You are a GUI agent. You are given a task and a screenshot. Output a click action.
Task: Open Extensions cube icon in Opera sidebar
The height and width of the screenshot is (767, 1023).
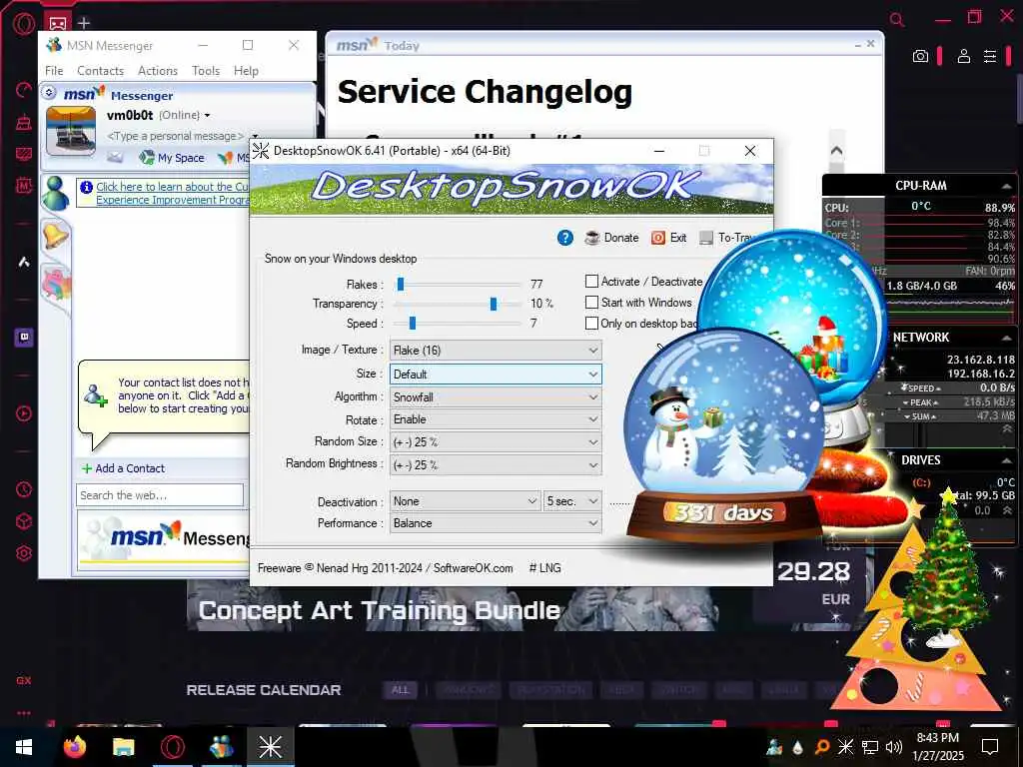pos(24,521)
